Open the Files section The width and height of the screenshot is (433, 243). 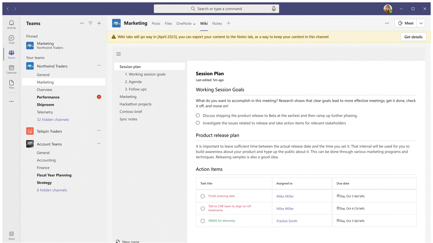click(11, 83)
